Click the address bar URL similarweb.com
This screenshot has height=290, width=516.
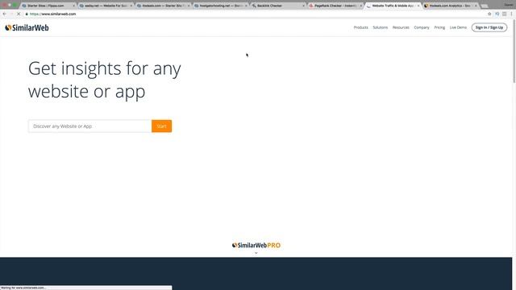point(52,14)
